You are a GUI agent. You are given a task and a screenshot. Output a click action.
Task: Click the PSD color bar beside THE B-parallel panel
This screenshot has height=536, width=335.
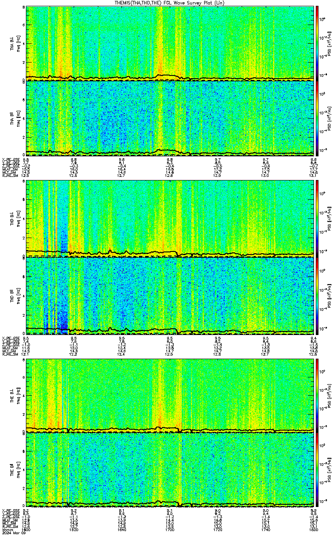317,470
